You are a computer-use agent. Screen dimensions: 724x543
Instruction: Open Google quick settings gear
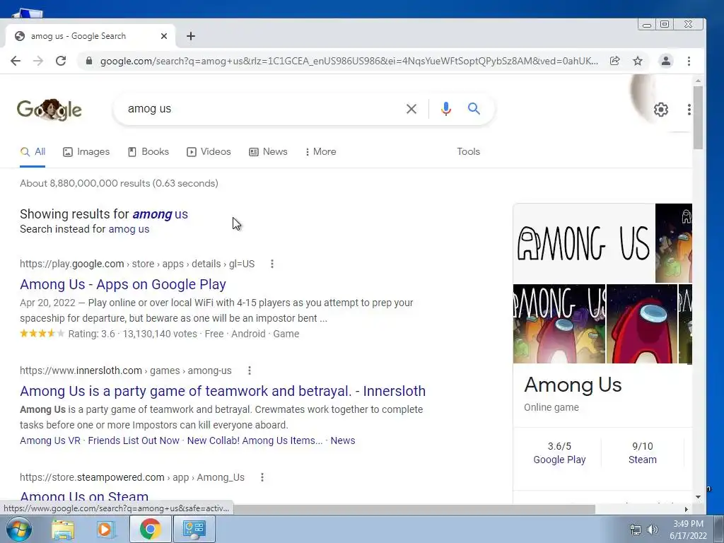click(x=661, y=110)
